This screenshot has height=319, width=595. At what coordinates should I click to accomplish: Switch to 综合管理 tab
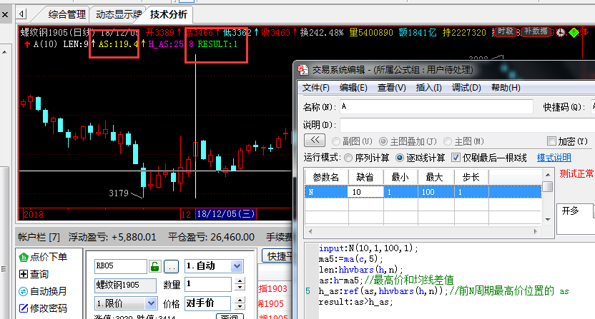pyautogui.click(x=67, y=14)
